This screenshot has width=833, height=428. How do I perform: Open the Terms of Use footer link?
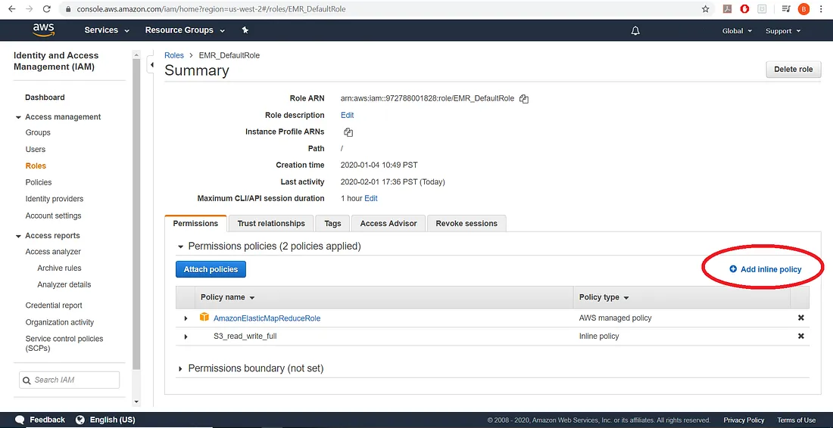[x=797, y=420]
